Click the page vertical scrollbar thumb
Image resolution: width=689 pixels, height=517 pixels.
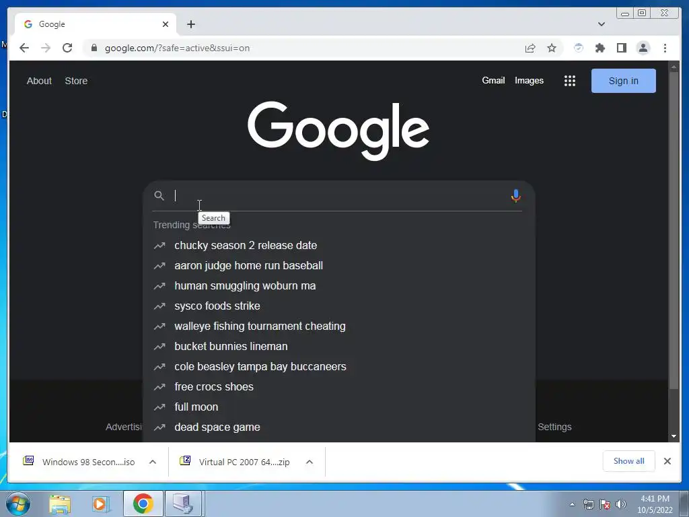tap(674, 230)
